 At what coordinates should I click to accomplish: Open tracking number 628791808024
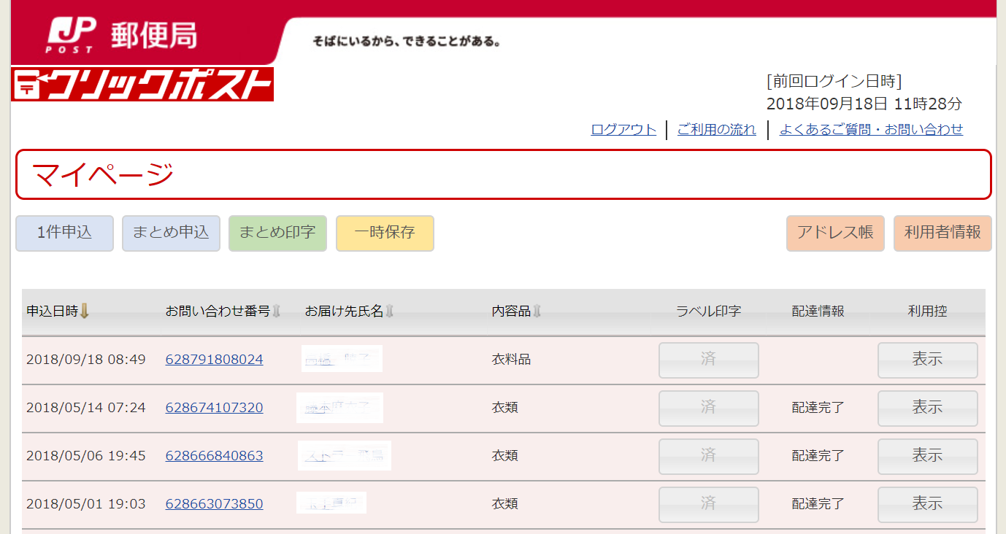pos(214,360)
